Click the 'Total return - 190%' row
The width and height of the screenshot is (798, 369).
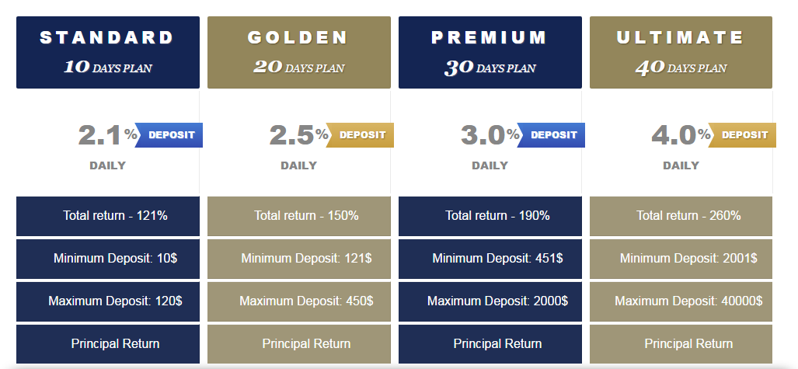click(490, 216)
